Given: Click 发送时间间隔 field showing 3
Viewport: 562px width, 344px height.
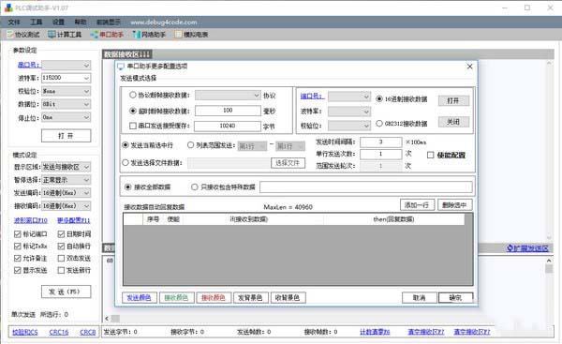Looking at the screenshot, I should [380, 142].
